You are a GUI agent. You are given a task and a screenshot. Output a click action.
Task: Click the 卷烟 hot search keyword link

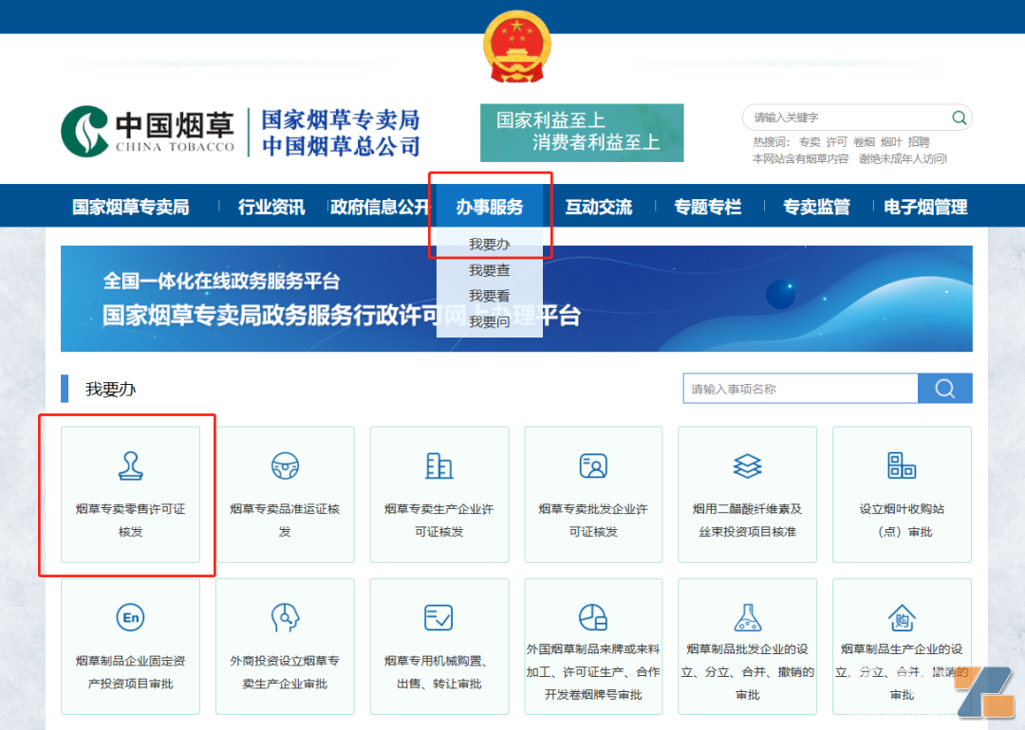pos(863,142)
